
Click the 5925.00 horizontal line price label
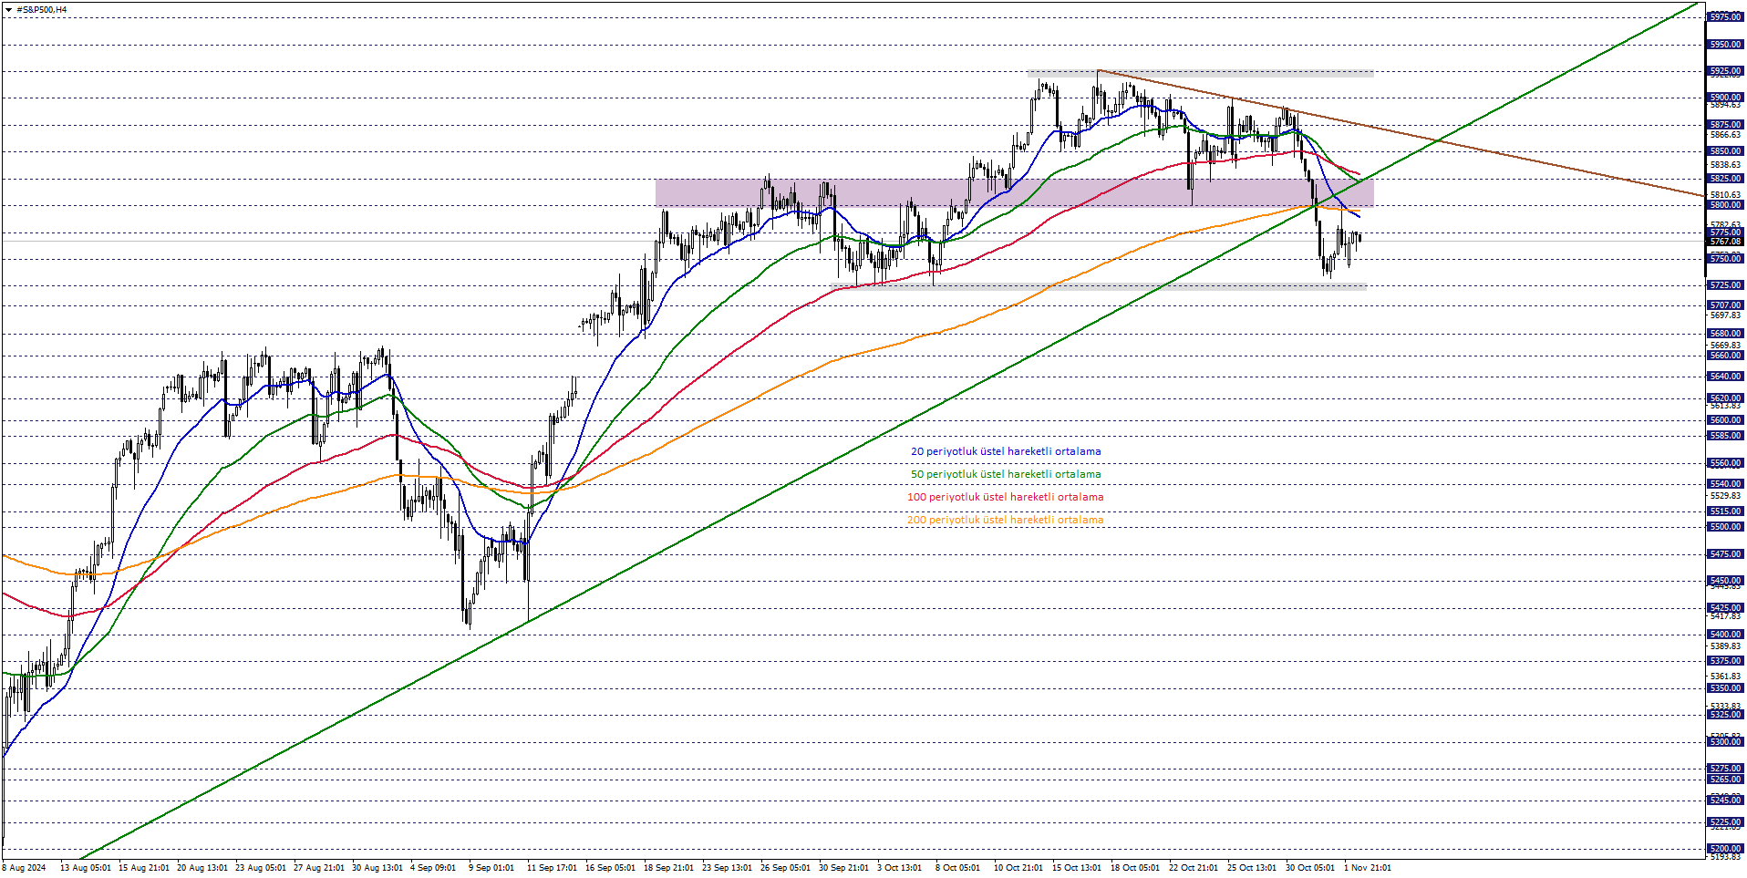pos(1725,71)
